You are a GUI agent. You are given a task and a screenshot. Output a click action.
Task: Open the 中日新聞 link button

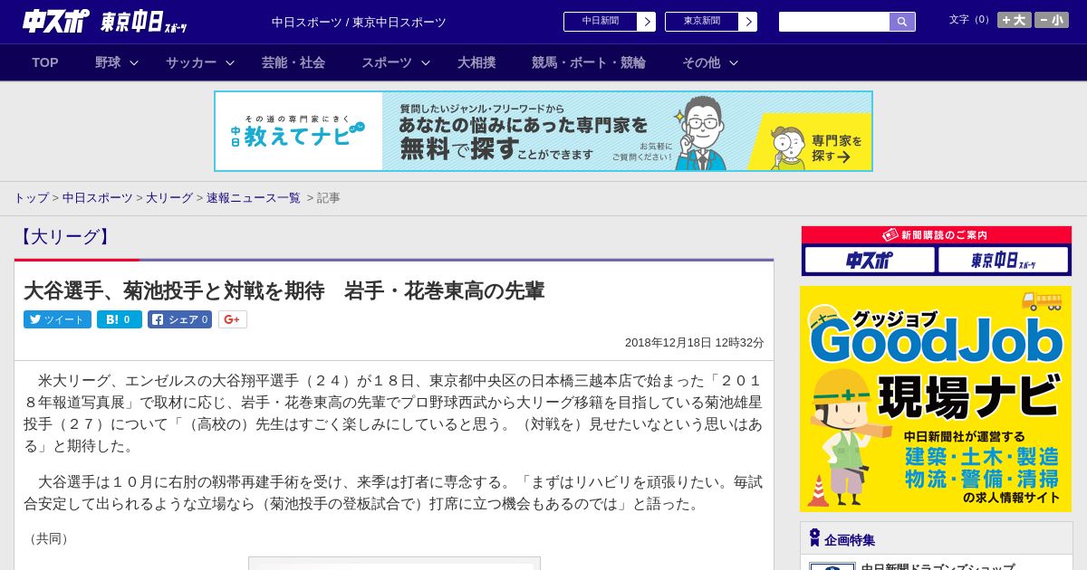(601, 22)
